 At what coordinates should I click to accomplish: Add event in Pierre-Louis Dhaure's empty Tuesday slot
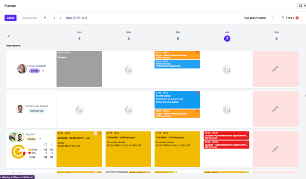point(129,109)
